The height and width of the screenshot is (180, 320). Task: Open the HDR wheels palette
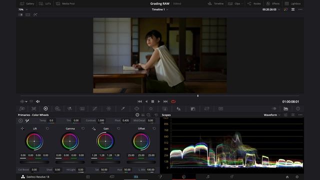[x=57, y=109]
